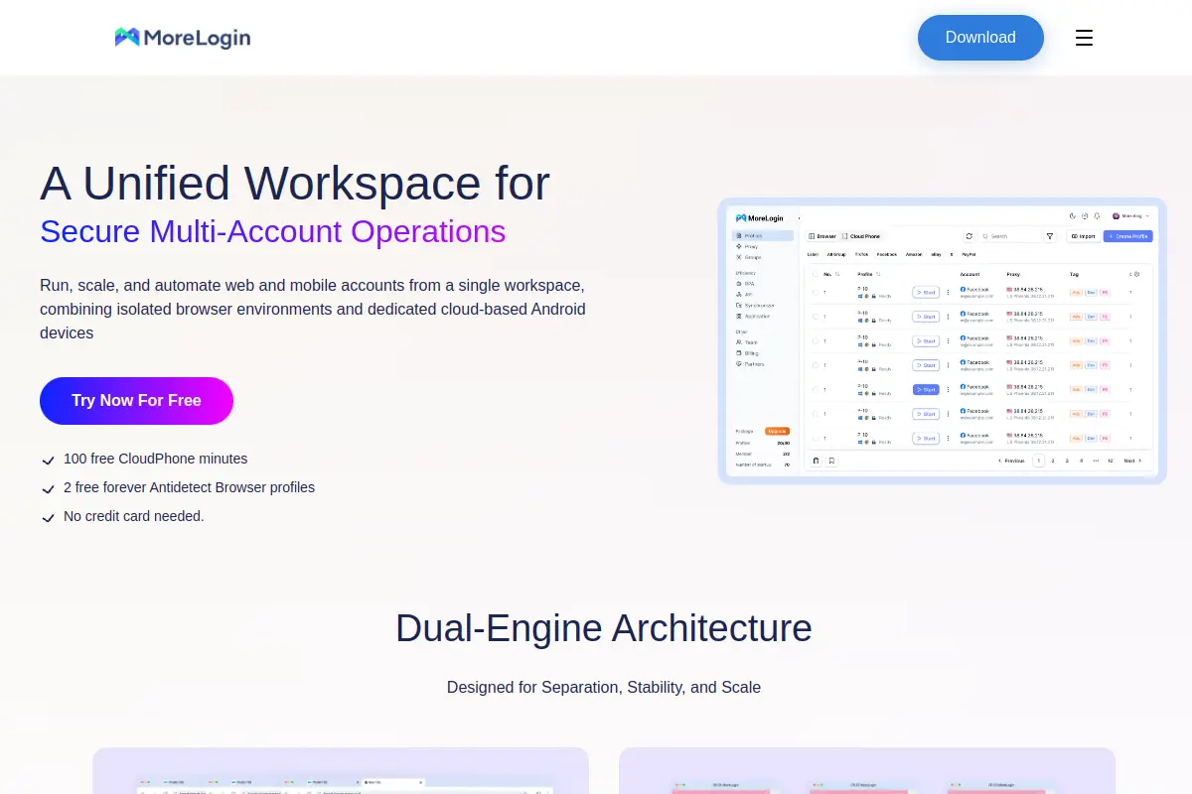The width and height of the screenshot is (1192, 794).
Task: Check the last profile row checkbox
Action: tap(816, 438)
